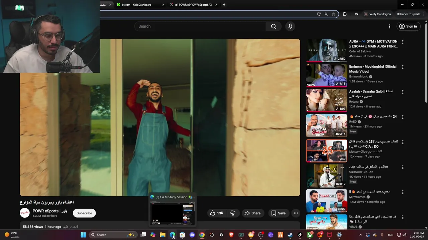The image size is (428, 240).
Task: Switch input language via ENG indicator
Action: pos(390,235)
